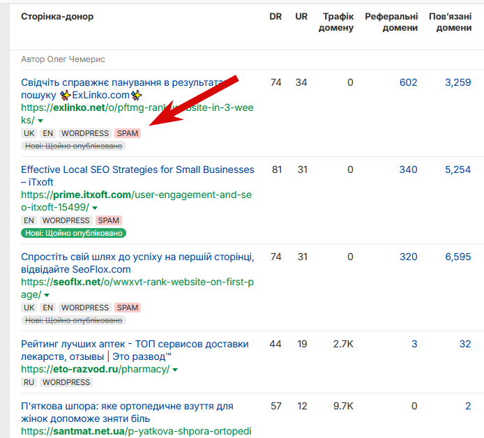Open linked domains value 2 in santmat row
Screen dimensions: 484x438
coord(468,406)
